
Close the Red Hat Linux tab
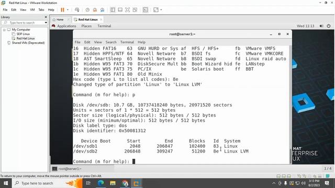[101, 20]
